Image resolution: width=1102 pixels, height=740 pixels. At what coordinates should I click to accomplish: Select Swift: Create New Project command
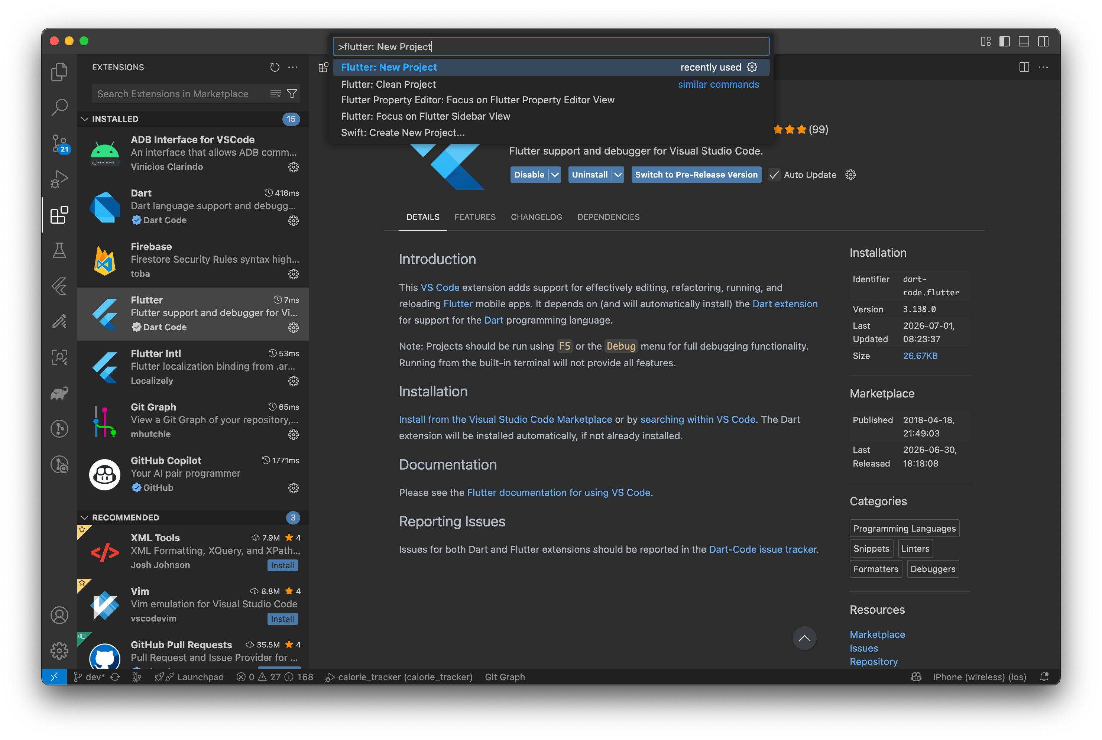click(551, 133)
